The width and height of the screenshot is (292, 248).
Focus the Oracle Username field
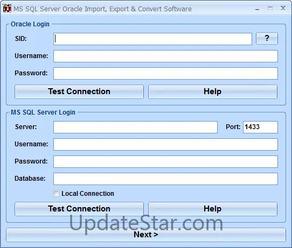[165, 56]
